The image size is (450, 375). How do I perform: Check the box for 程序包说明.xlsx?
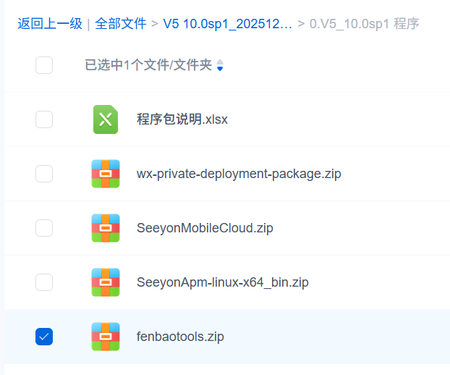[44, 119]
